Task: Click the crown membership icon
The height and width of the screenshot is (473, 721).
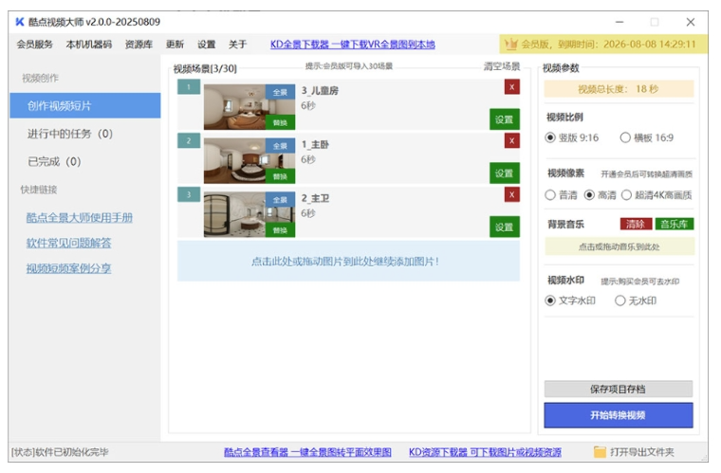Action: tap(511, 44)
